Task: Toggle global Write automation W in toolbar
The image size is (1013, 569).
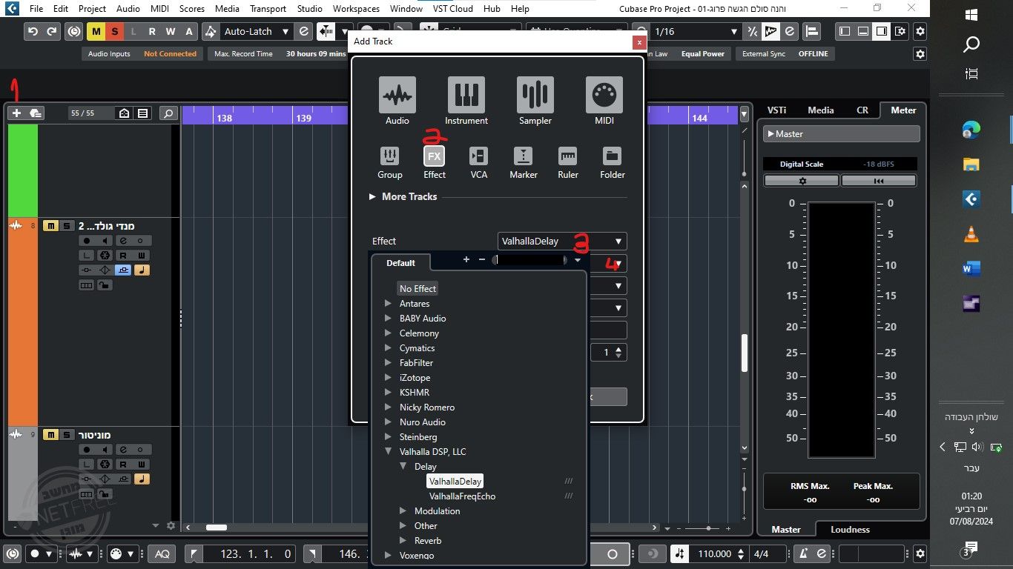Action: pos(171,32)
